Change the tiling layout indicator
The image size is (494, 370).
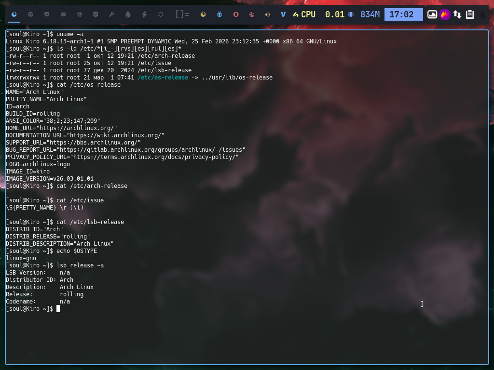[x=182, y=14]
